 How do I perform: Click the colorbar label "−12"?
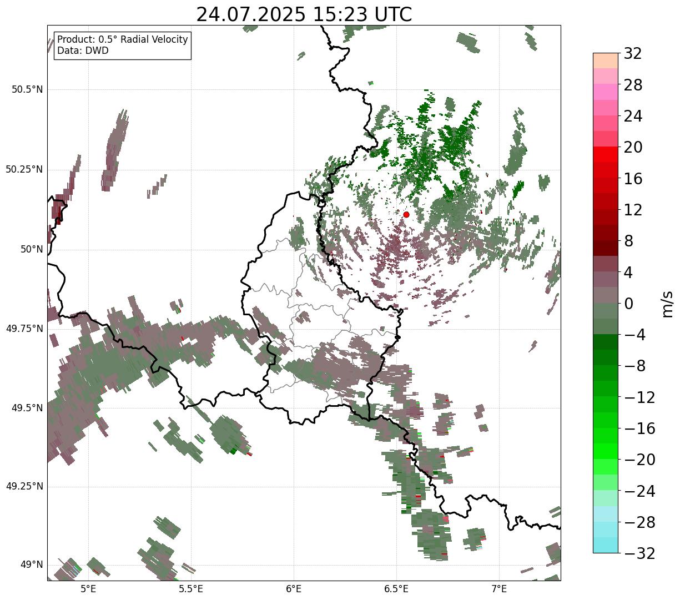pos(639,397)
